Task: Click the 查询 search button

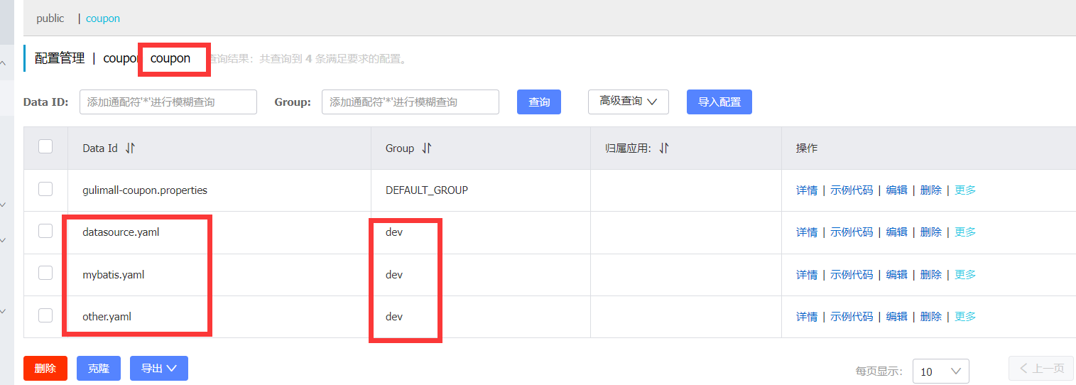Action: tap(539, 102)
